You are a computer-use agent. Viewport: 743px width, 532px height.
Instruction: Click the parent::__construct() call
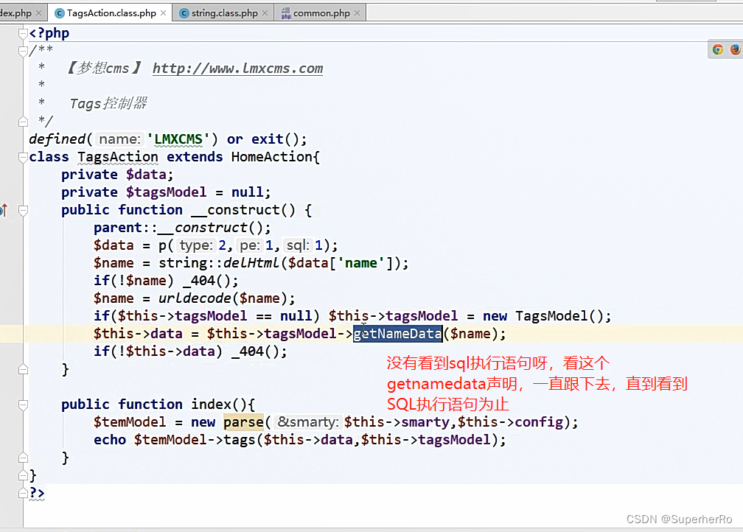click(178, 228)
